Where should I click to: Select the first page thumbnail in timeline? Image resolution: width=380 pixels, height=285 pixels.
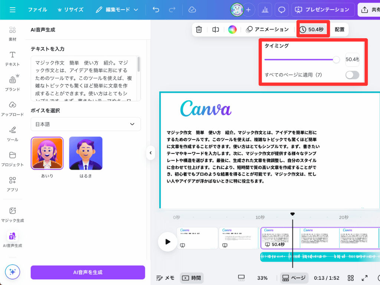(x=197, y=238)
